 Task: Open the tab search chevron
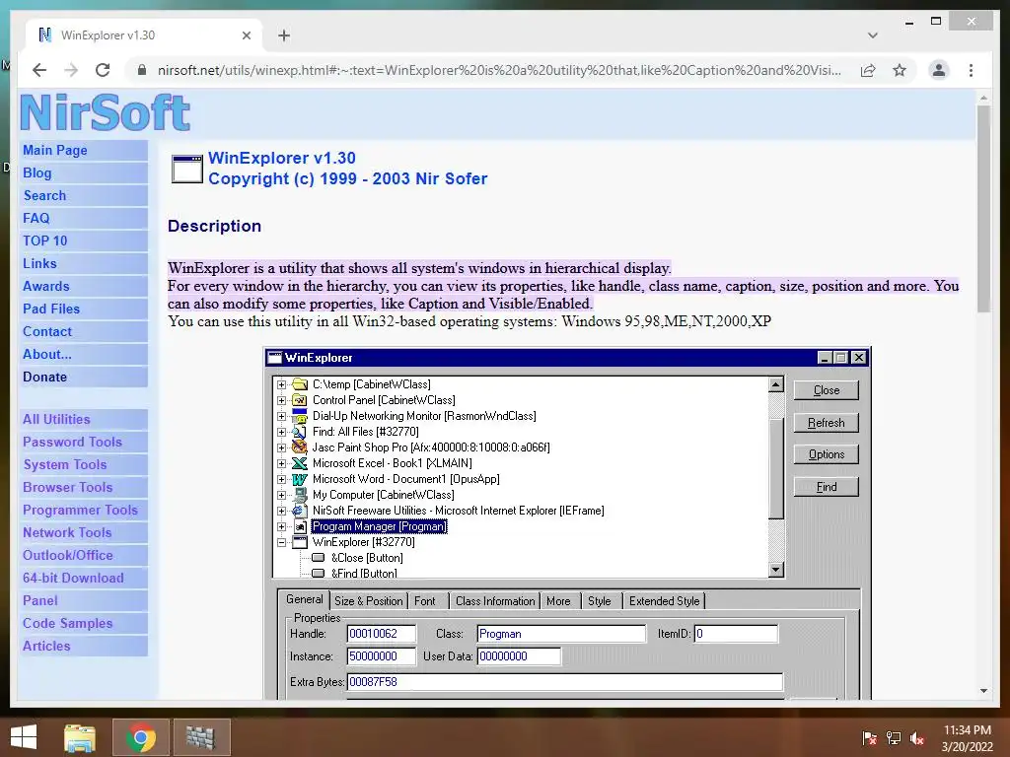coord(872,35)
